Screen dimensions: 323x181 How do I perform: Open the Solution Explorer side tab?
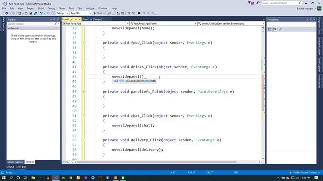click(319, 46)
